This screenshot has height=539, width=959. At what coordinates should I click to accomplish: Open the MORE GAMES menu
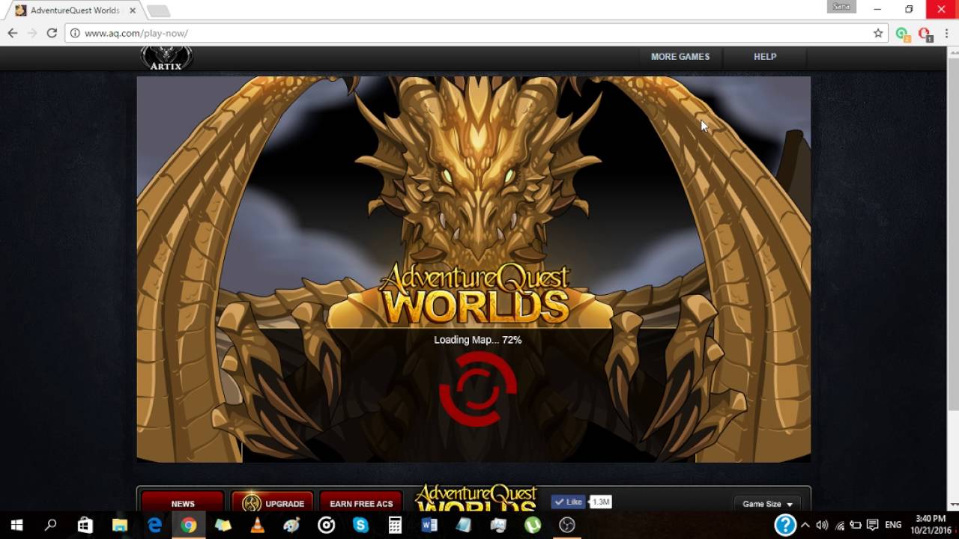(680, 57)
